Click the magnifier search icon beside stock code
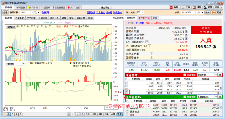Image resolution: width=225 pixels, height=119 pixels. [x=35, y=13]
